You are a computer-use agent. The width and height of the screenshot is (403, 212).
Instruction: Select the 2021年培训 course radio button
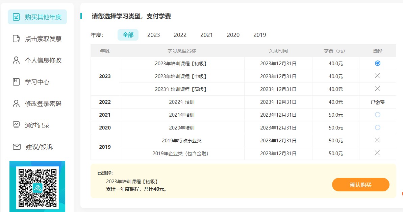click(377, 115)
